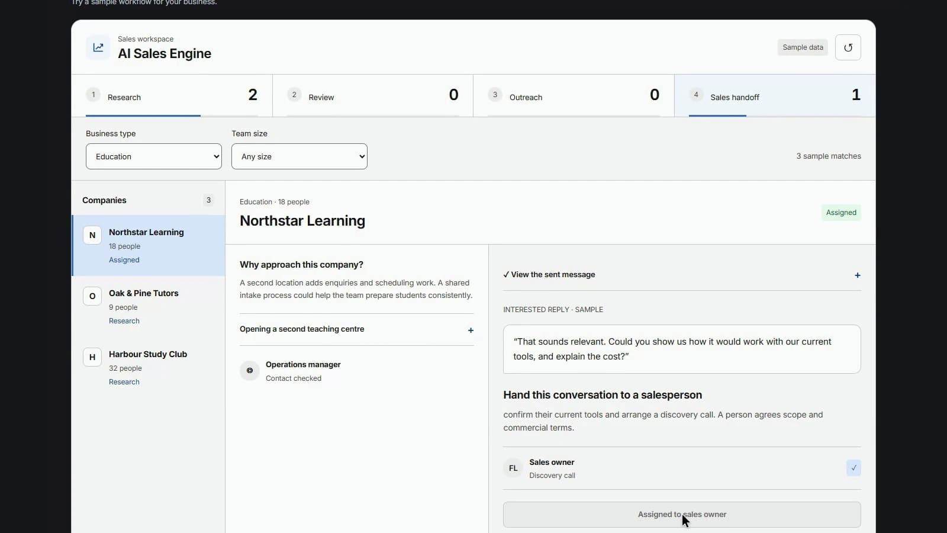Switch to the Review stage tab

point(373,96)
